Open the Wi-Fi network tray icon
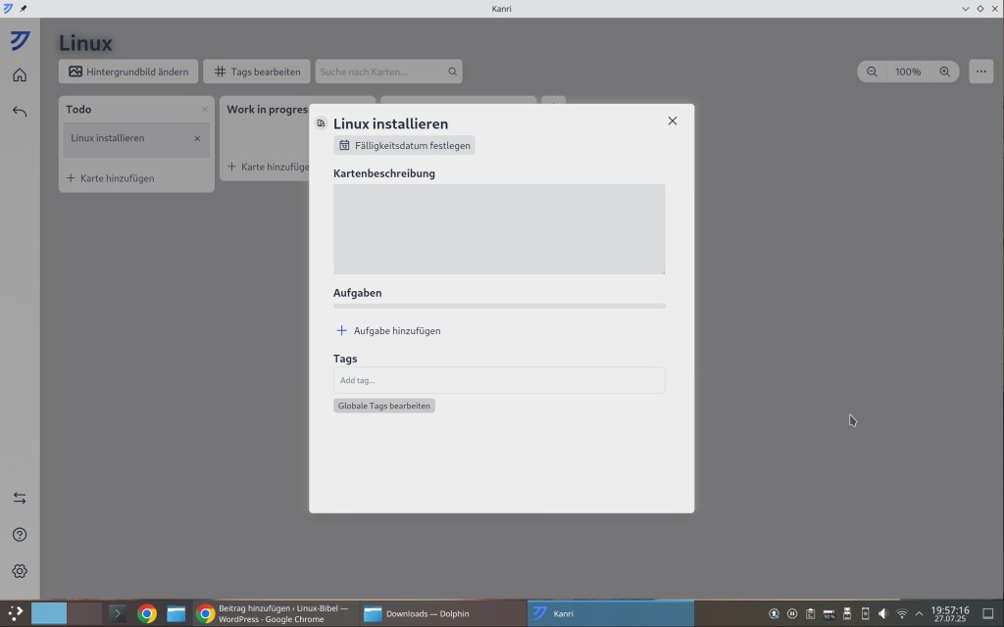1004x627 pixels. [902, 613]
